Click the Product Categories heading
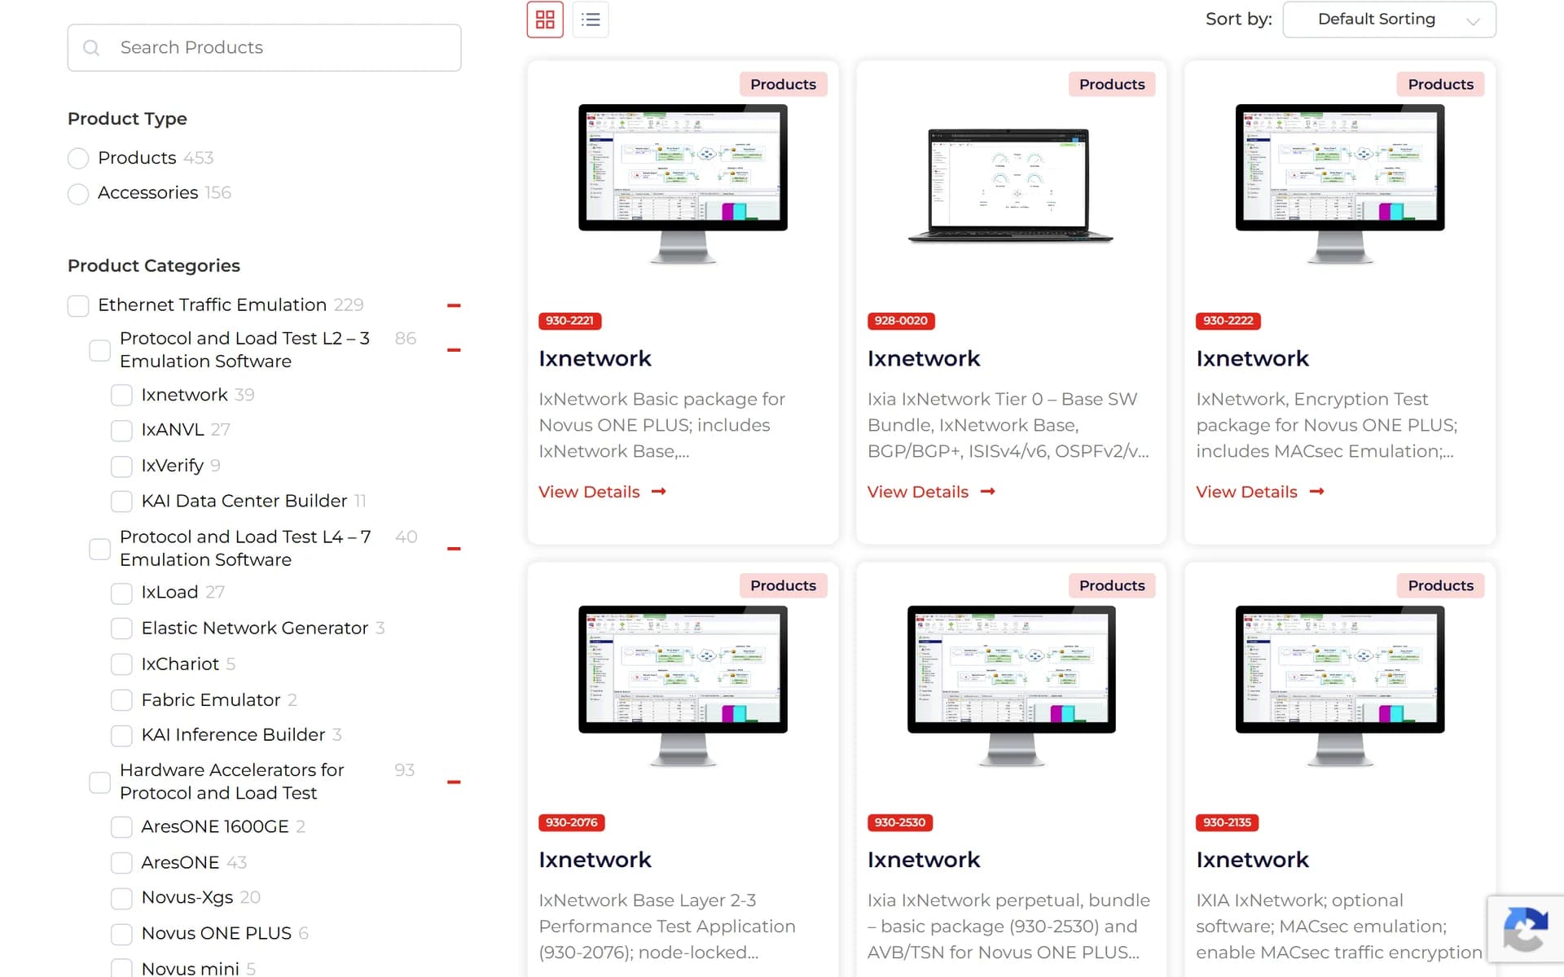This screenshot has height=977, width=1564. pyautogui.click(x=154, y=265)
